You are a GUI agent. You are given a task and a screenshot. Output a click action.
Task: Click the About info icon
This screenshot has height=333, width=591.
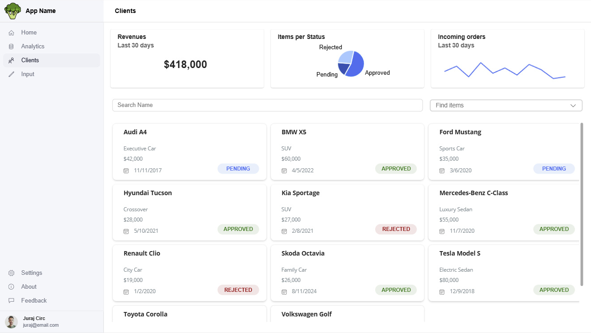click(x=11, y=287)
